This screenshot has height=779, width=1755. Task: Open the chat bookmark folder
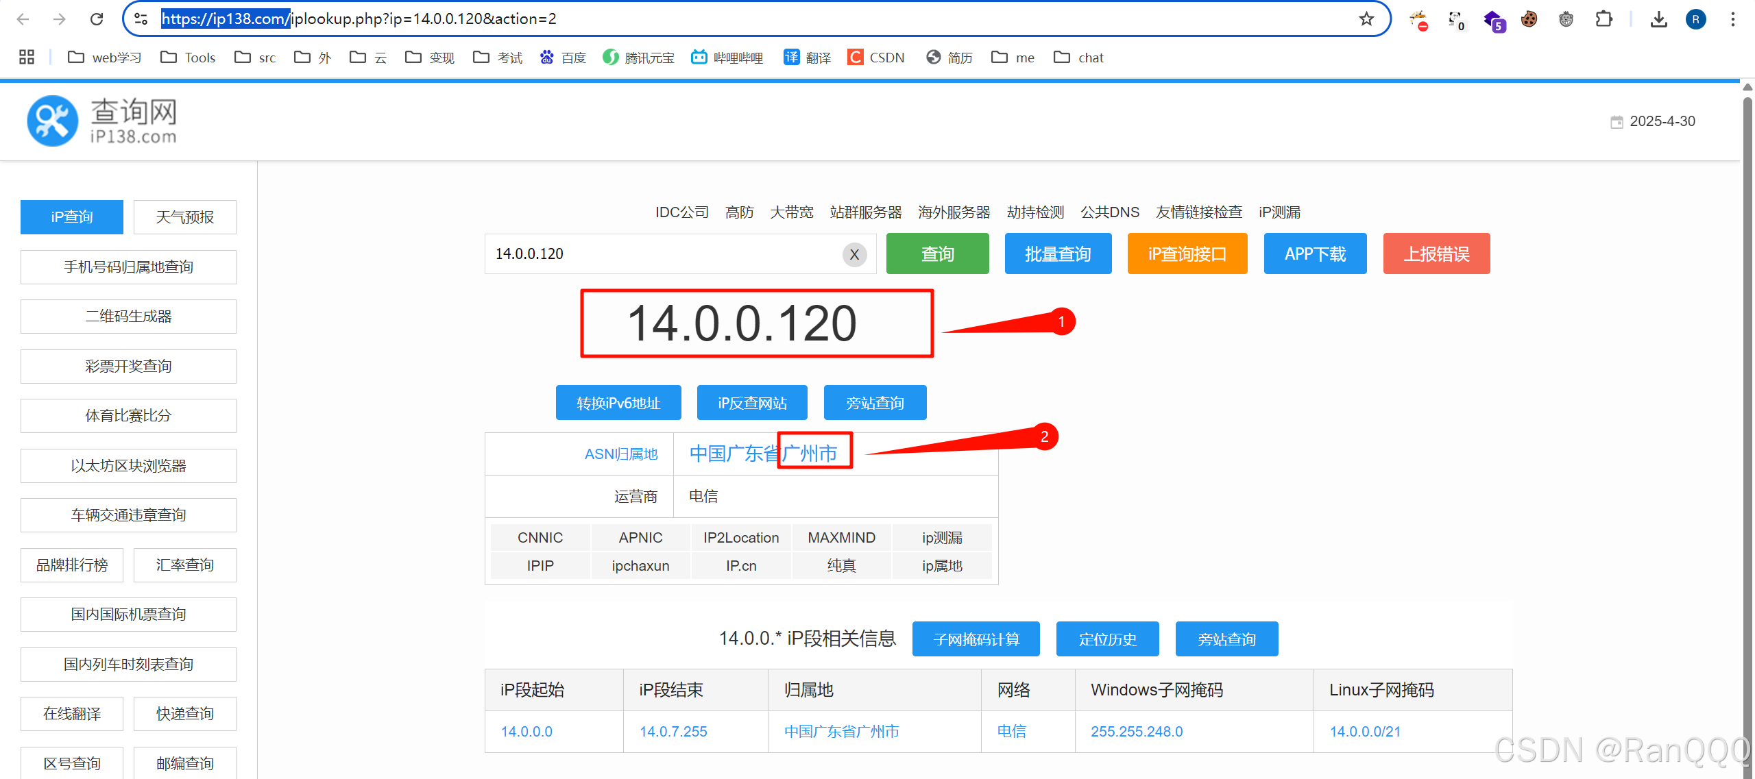(1078, 58)
